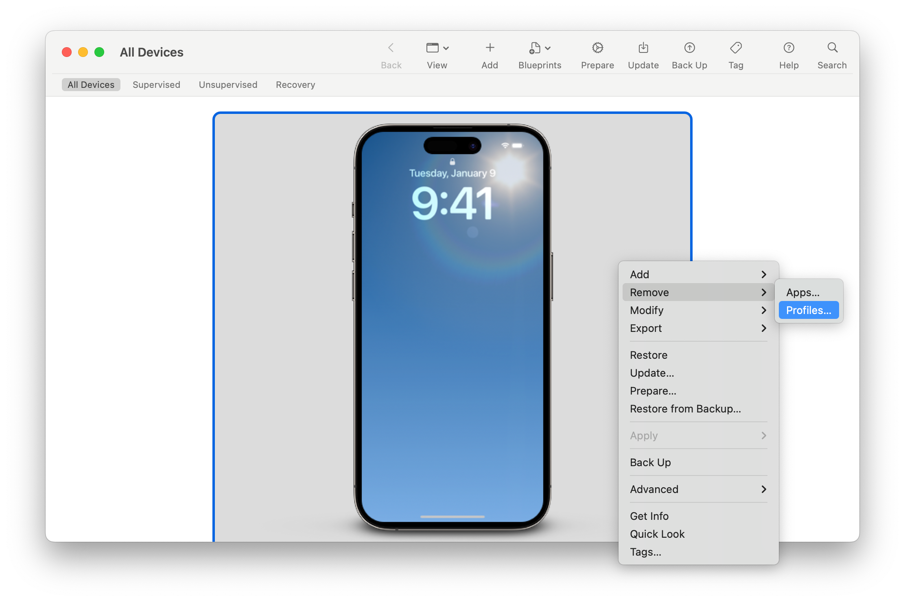905x602 pixels.
Task: Choose Update… in the context menu
Action: (x=698, y=373)
